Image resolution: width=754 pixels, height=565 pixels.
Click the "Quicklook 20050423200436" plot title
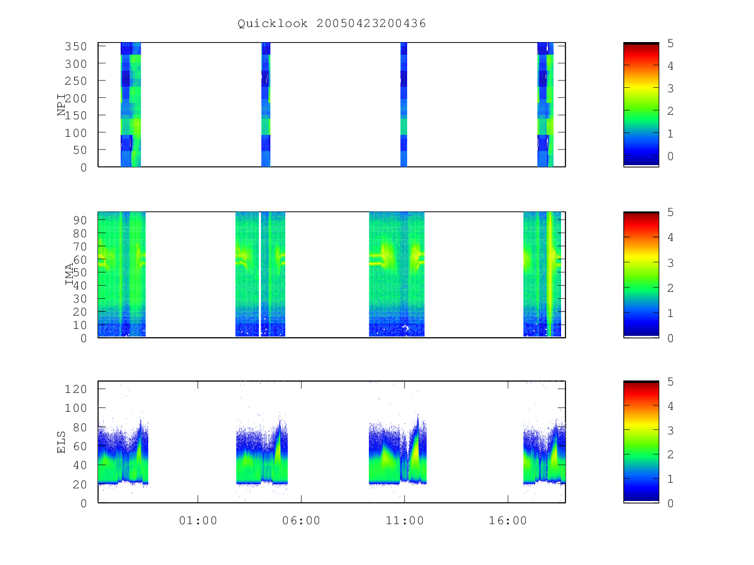(x=332, y=24)
